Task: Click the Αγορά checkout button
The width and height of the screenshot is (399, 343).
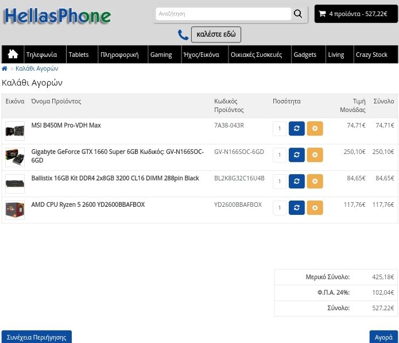Action: (383, 337)
